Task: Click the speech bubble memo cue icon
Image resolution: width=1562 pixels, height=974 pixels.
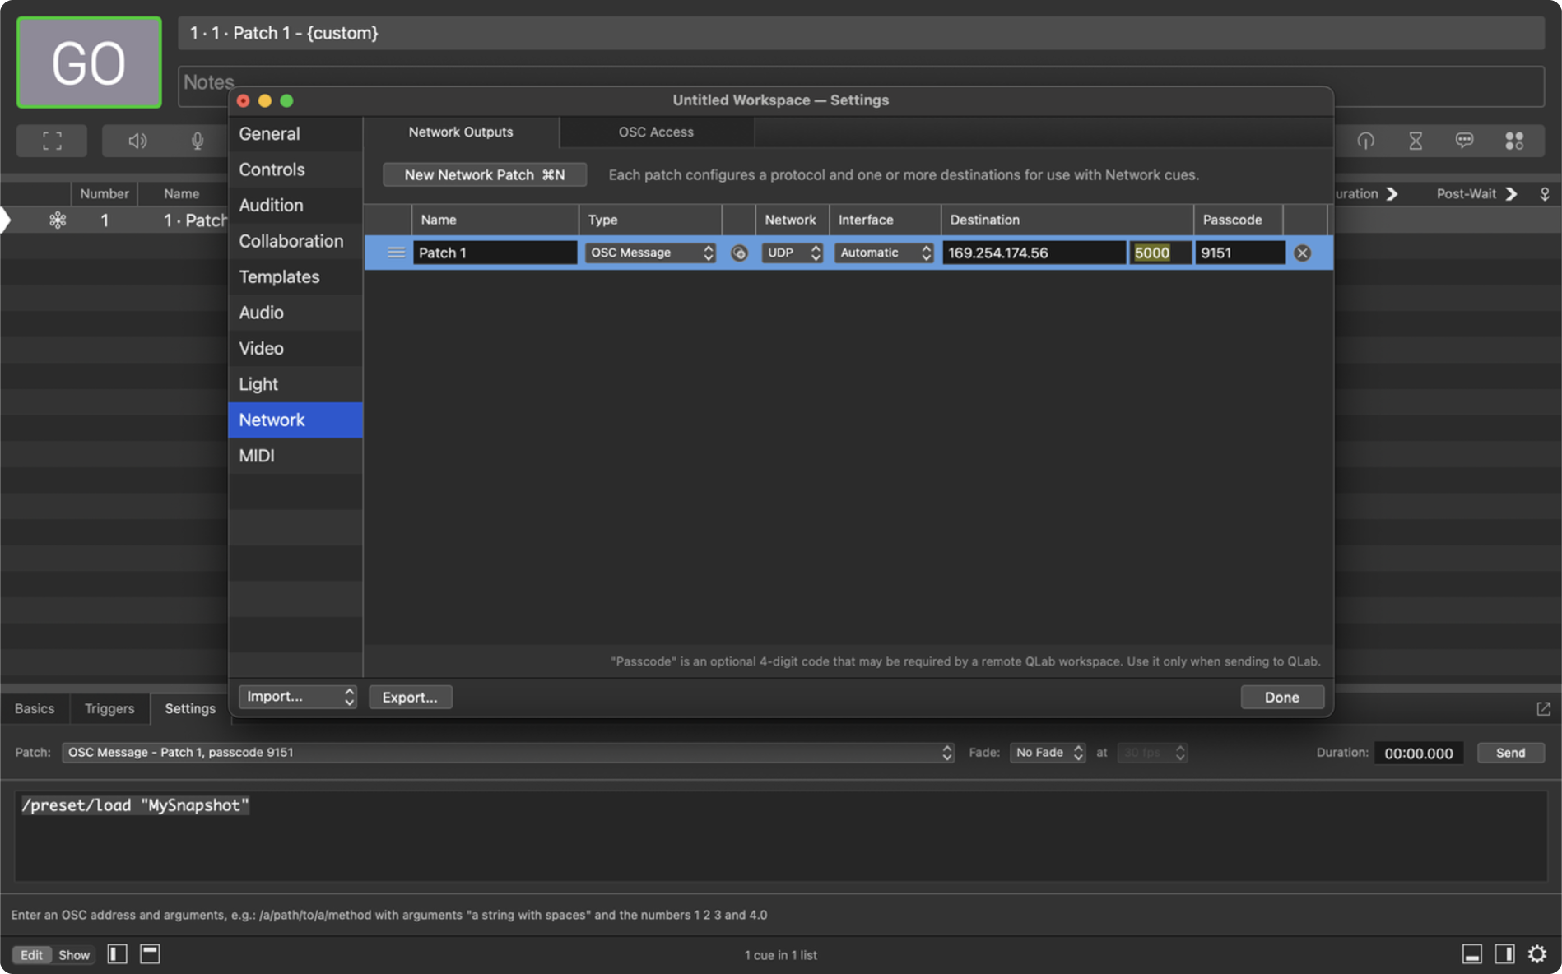Action: click(x=1464, y=141)
